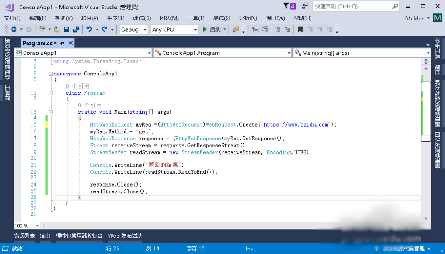445x254 pixels.
Task: Open the notifications flag icon
Action: click(286, 6)
